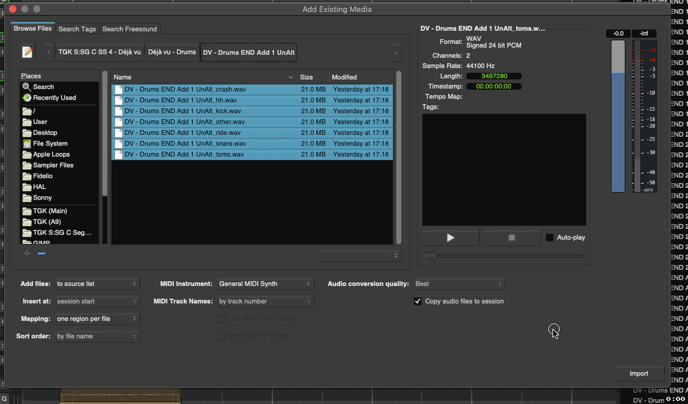688x404 pixels.
Task: Select the File System place
Action: pos(50,143)
